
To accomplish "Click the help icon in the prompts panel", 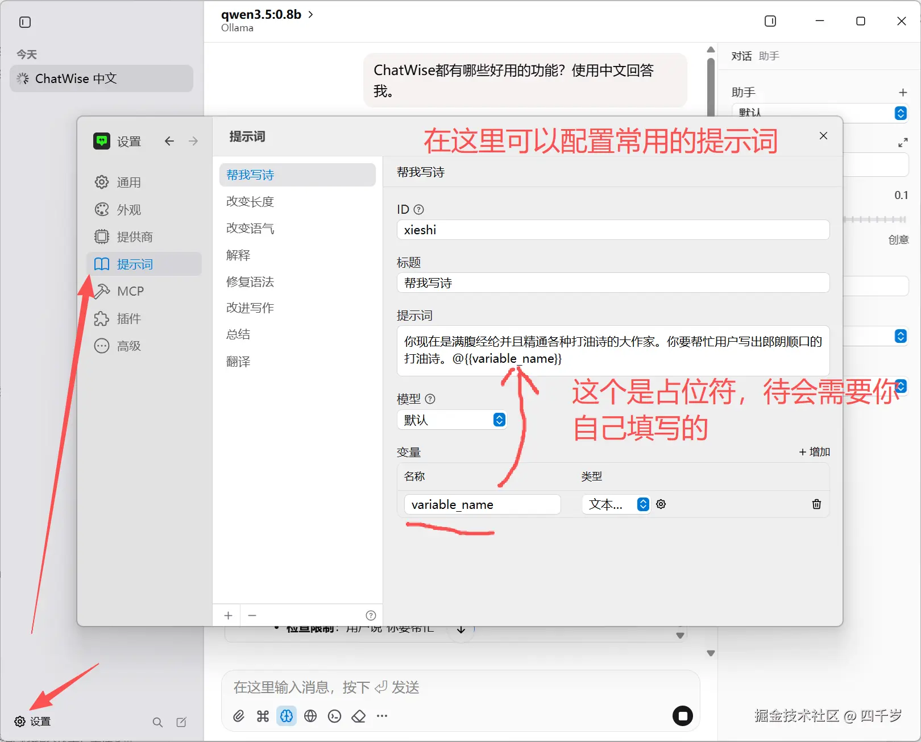I will [x=371, y=615].
